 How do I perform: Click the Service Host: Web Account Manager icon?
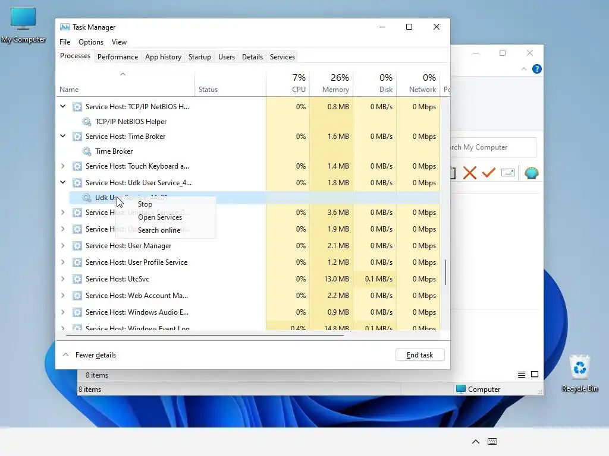coord(77,296)
